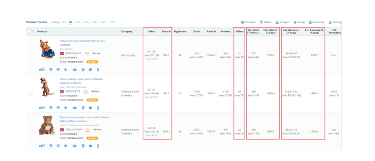Open the Analysis bar chart tool
375x161 pixels.
282,22
